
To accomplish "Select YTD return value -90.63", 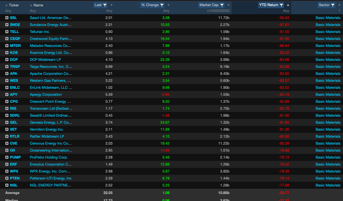I will (283, 18).
